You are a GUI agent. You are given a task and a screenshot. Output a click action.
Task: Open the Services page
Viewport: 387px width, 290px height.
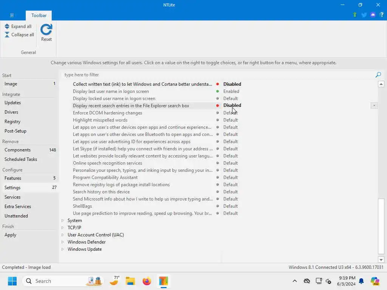[x=29, y=197]
